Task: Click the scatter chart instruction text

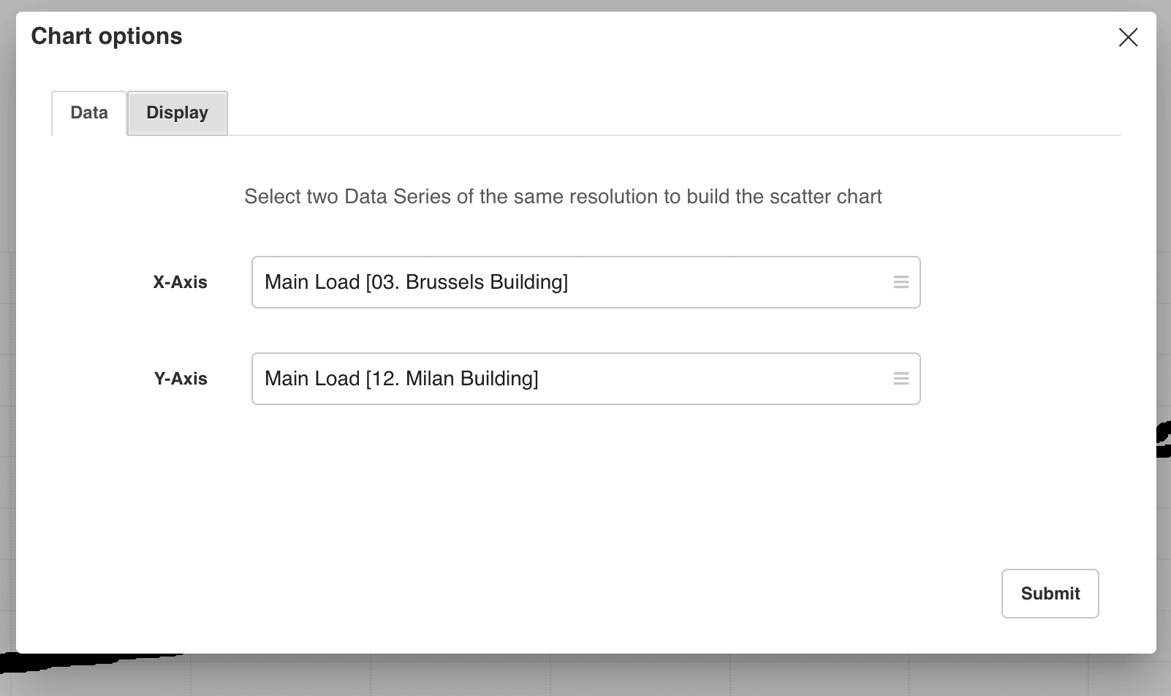Action: pos(563,197)
